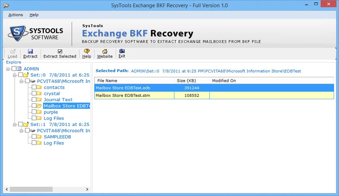Select the purple tree item
The height and width of the screenshot is (196, 339).
pos(51,112)
